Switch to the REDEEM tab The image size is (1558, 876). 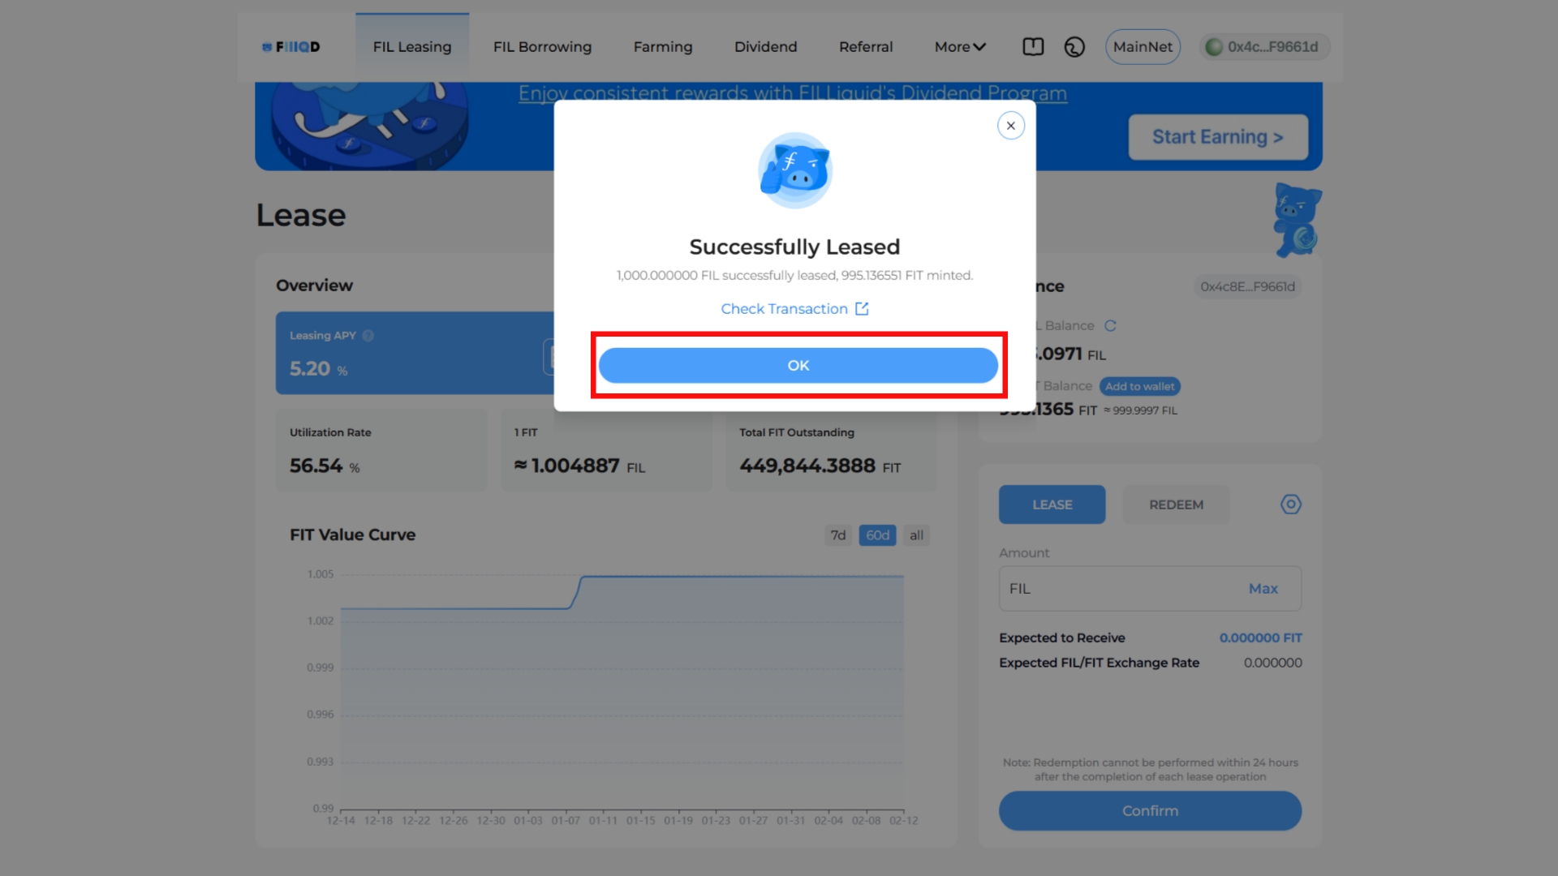[x=1176, y=505]
